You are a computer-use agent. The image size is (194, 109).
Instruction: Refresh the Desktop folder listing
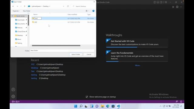coord(68,6)
